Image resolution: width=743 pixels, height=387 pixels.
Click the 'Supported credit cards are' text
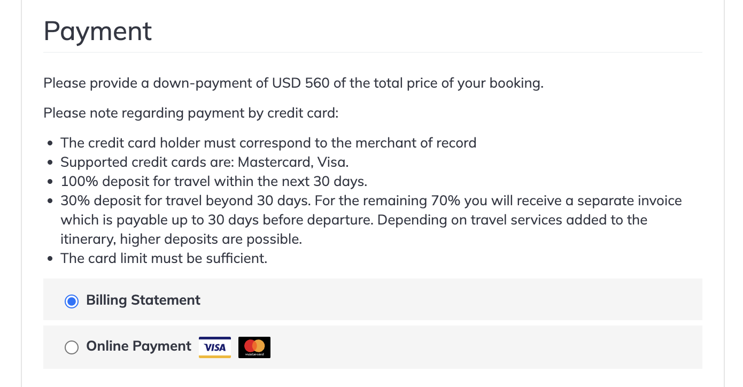(x=148, y=162)
